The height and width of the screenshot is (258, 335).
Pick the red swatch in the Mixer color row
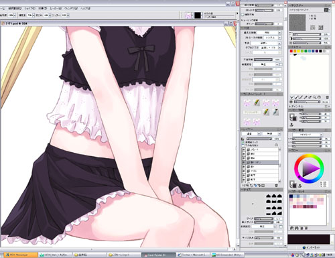click(291, 51)
